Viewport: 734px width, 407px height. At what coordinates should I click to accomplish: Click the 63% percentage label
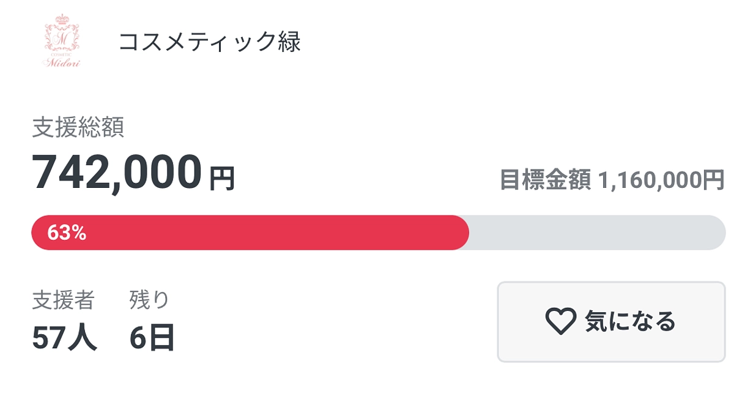pyautogui.click(x=65, y=232)
